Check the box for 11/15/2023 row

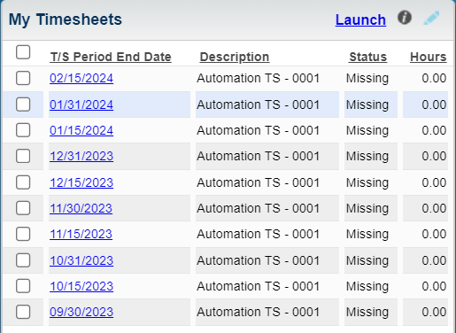(x=23, y=234)
